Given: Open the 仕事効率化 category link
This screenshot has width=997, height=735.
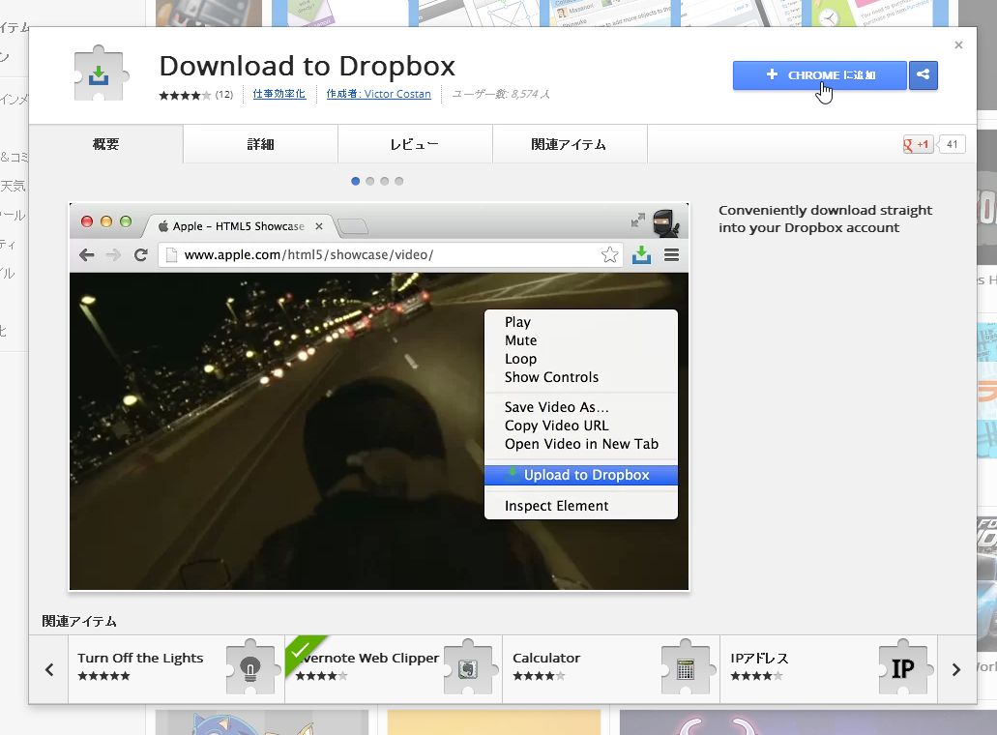Looking at the screenshot, I should click(279, 94).
